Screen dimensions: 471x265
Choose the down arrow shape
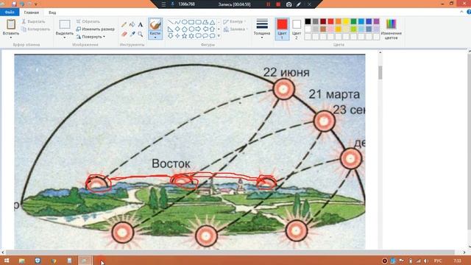coord(170,36)
